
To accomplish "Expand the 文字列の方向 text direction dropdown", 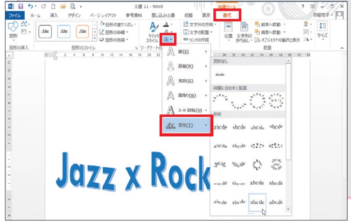I will pos(201,24).
